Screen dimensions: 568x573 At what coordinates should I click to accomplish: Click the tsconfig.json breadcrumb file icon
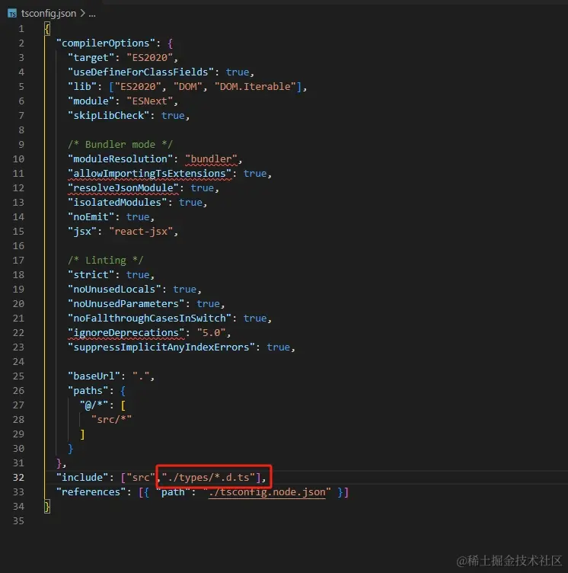12,14
